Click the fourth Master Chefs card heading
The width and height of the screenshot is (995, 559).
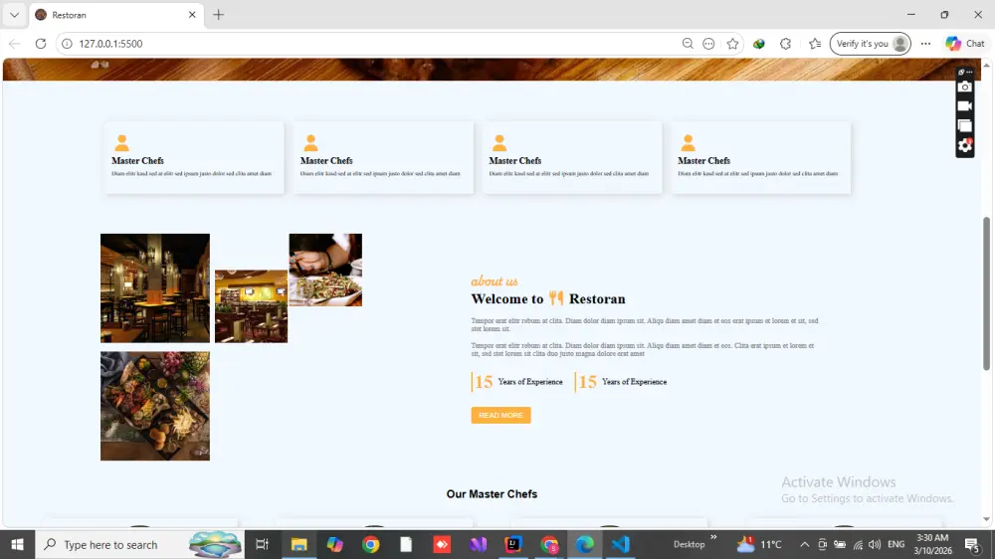click(x=703, y=160)
